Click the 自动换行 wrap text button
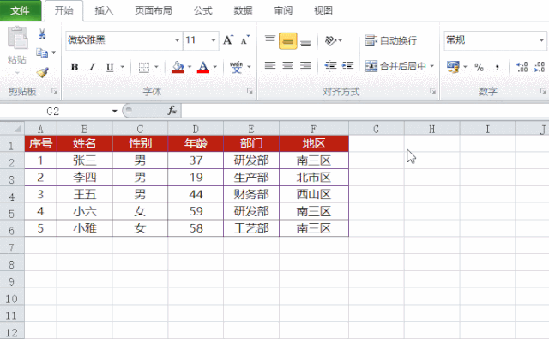The image size is (549, 339). (391, 40)
